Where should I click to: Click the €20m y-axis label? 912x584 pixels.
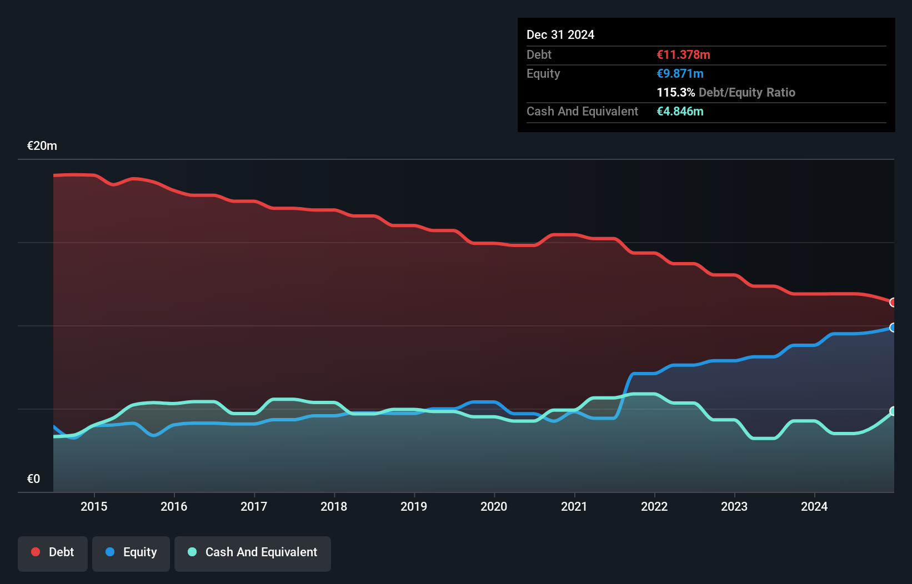pyautogui.click(x=42, y=146)
